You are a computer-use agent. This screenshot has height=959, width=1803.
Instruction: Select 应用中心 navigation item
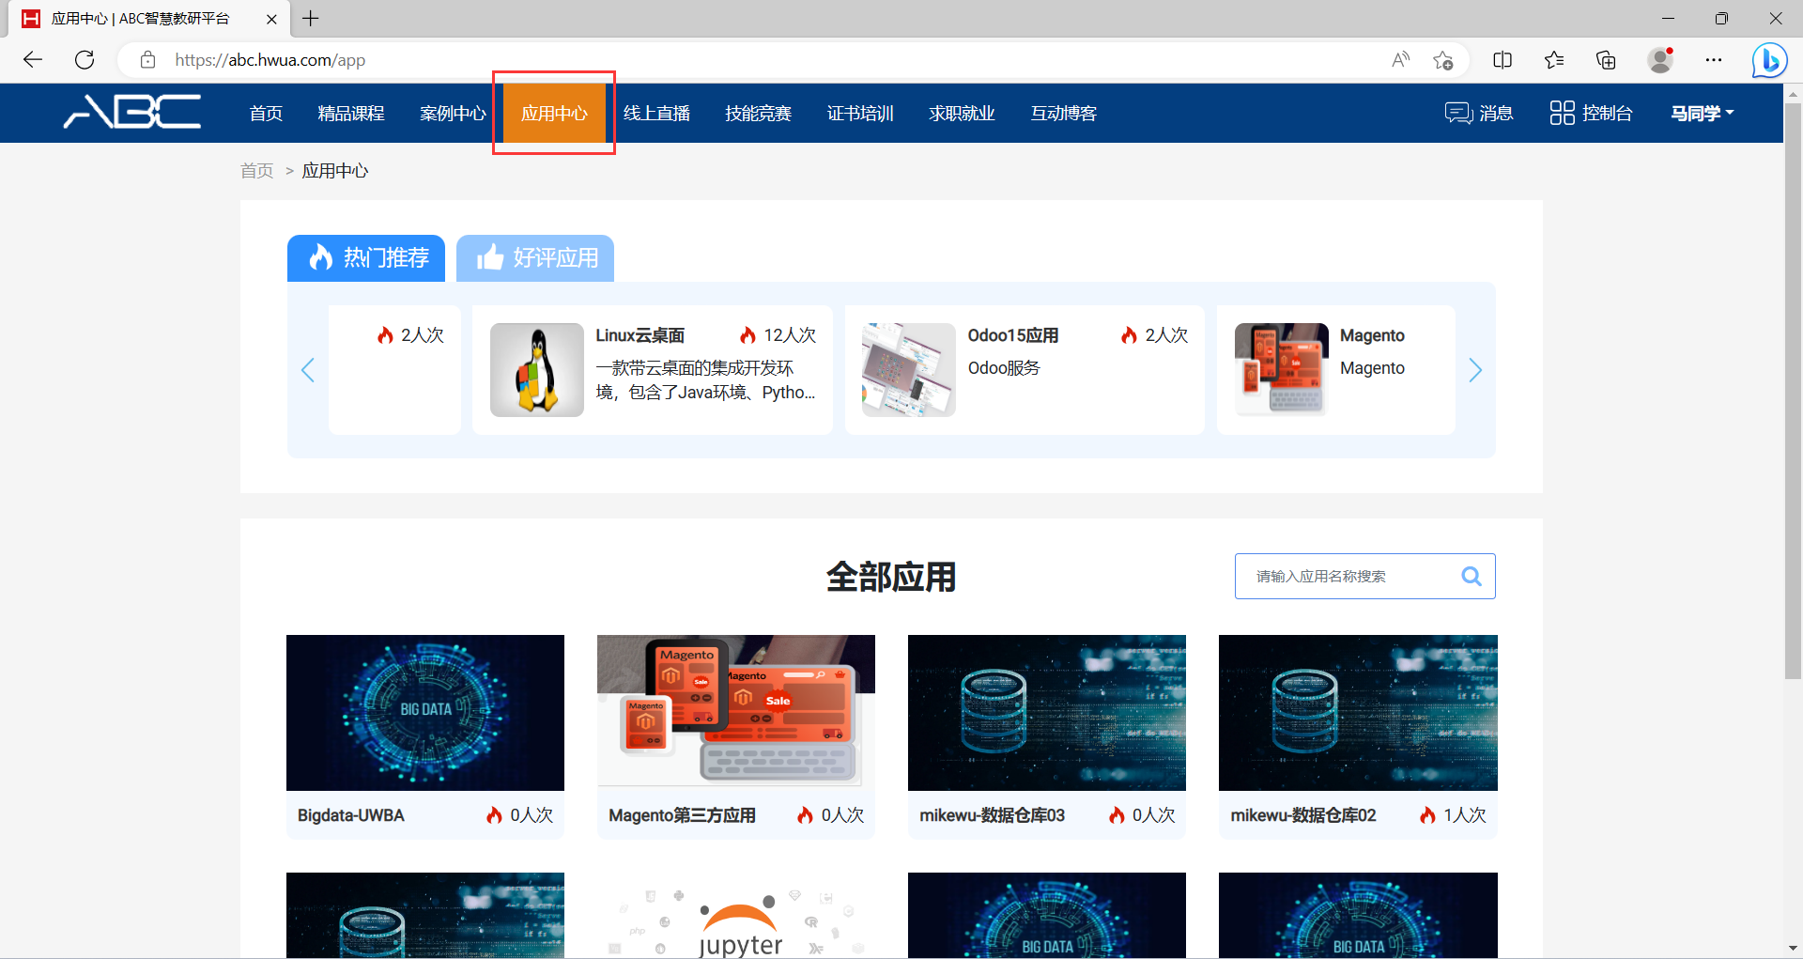[x=554, y=113]
